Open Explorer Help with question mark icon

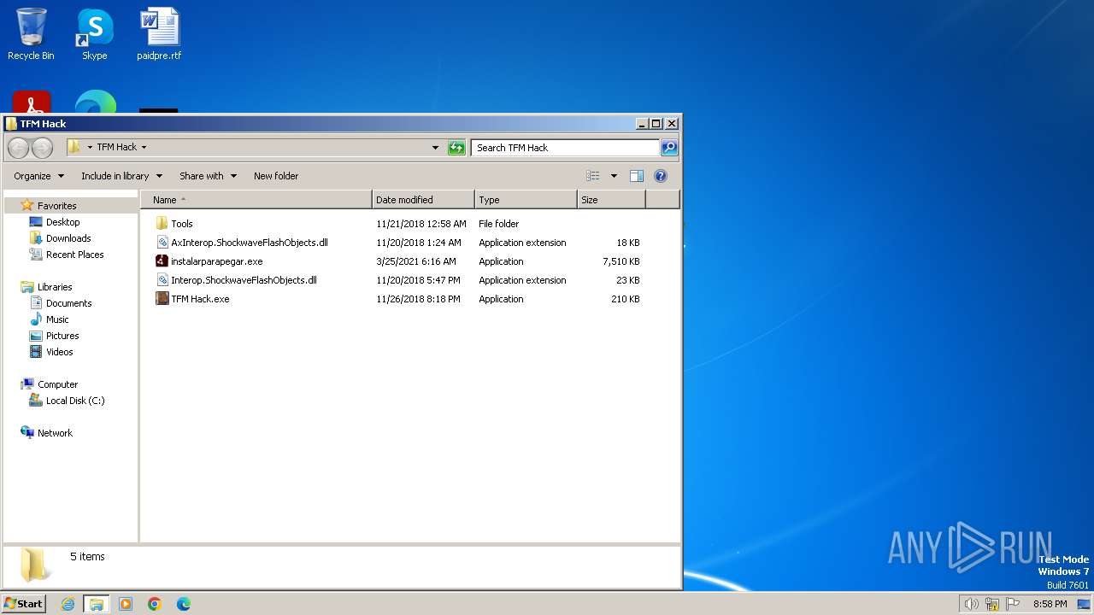pyautogui.click(x=661, y=176)
